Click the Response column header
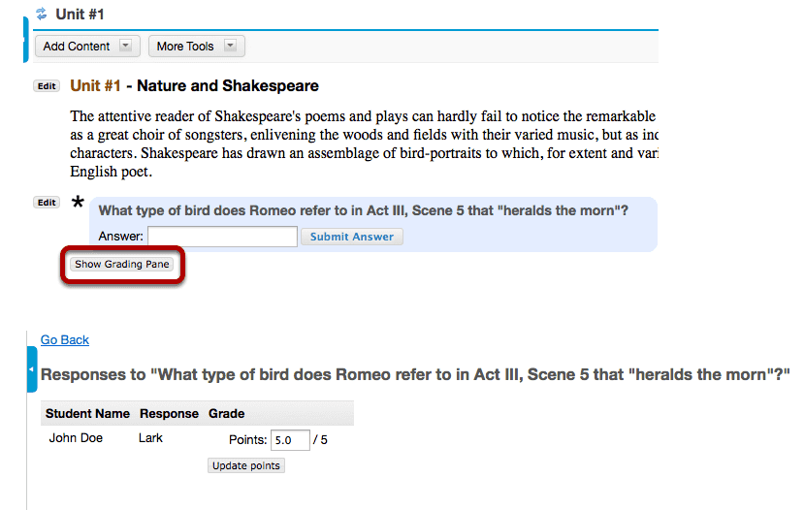Image resolution: width=805 pixels, height=510 pixels. click(x=169, y=414)
